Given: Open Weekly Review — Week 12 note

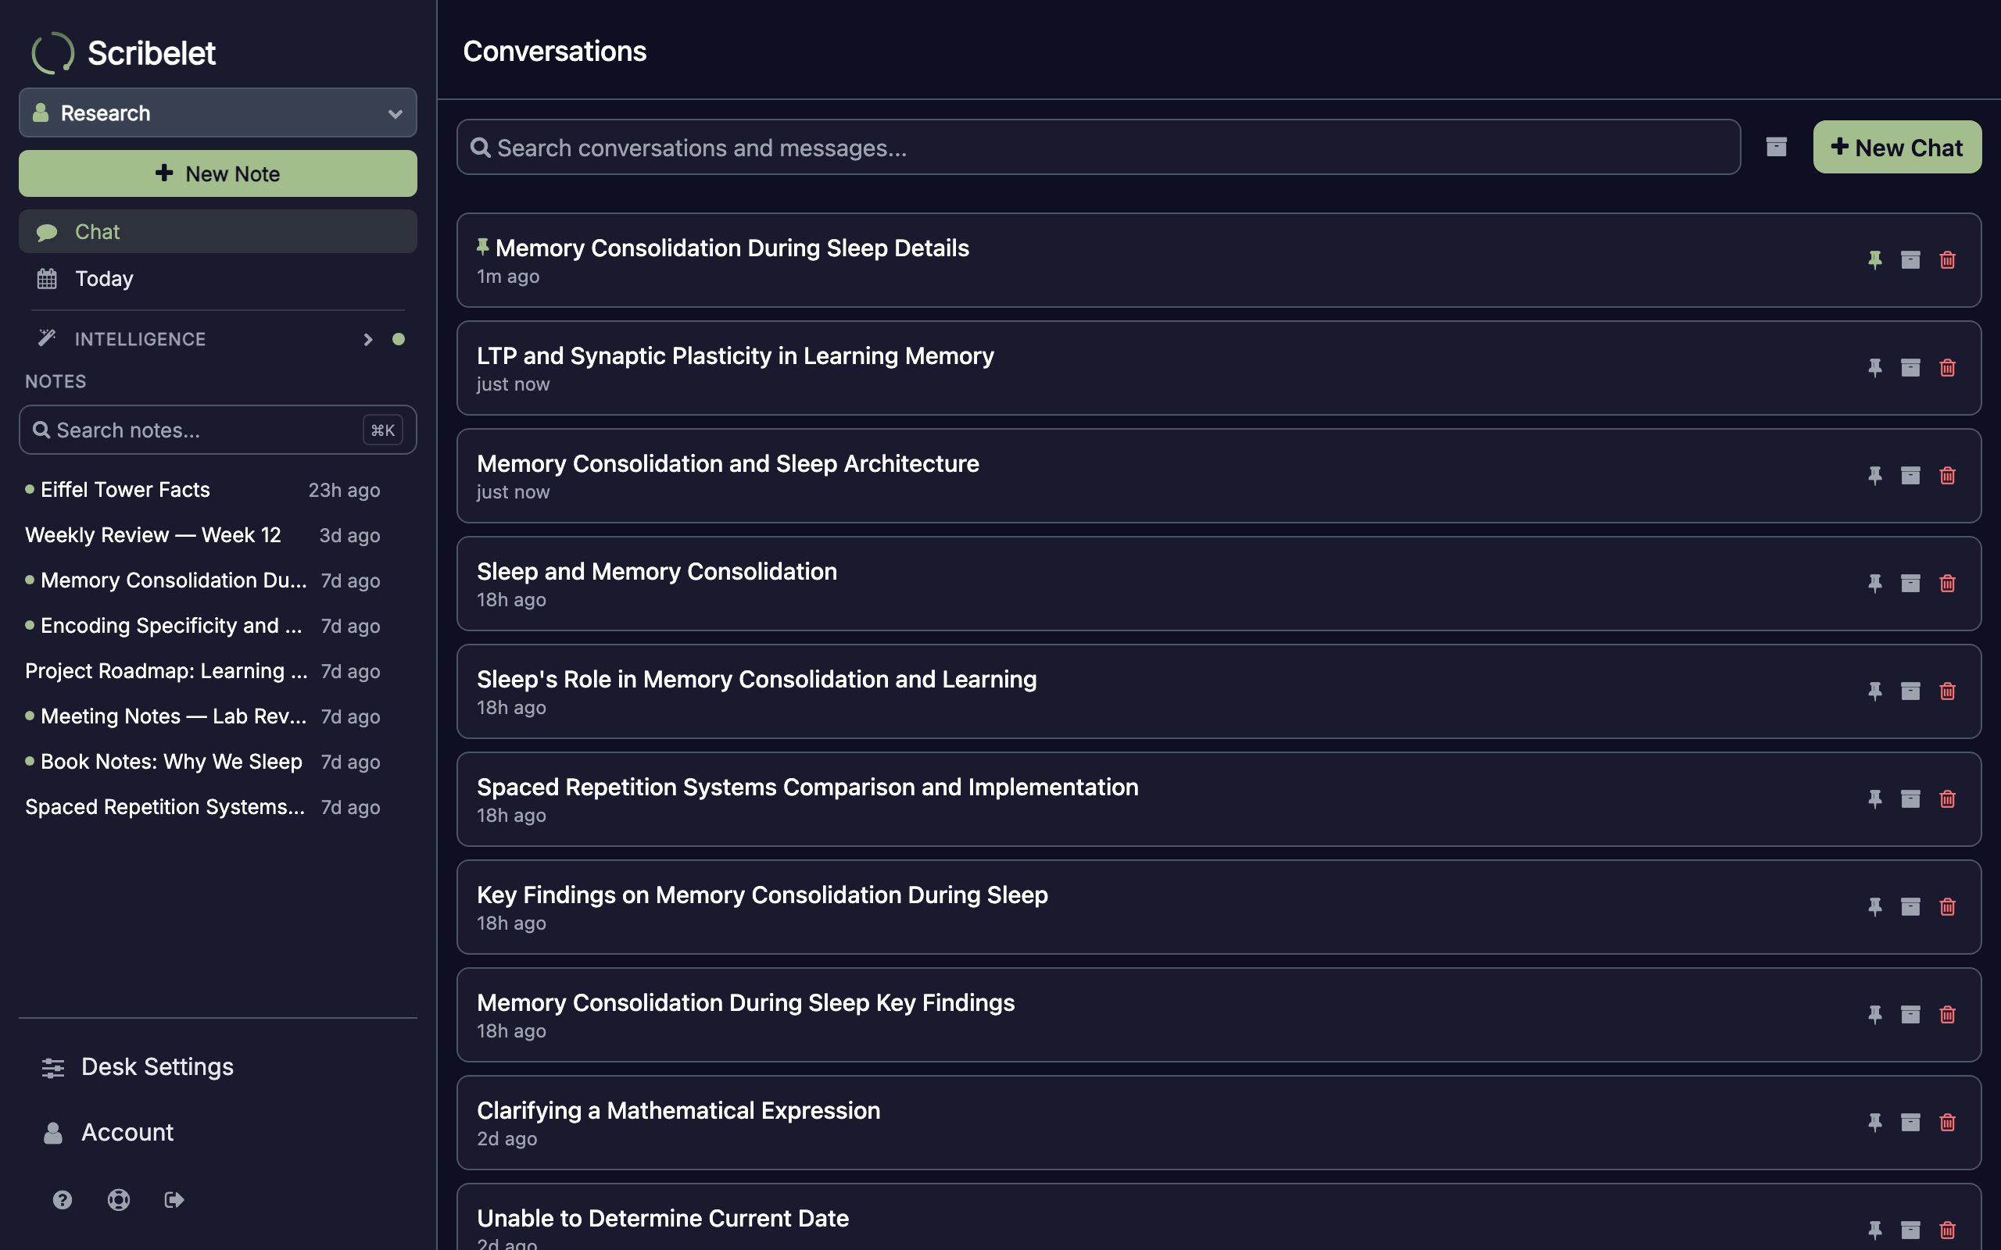Looking at the screenshot, I should point(202,535).
